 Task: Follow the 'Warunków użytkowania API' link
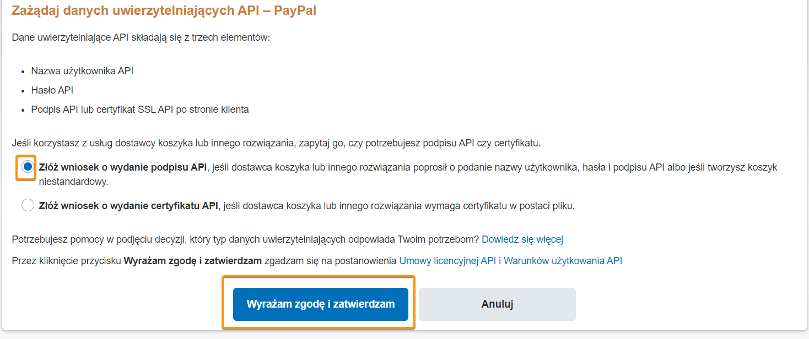[563, 261]
